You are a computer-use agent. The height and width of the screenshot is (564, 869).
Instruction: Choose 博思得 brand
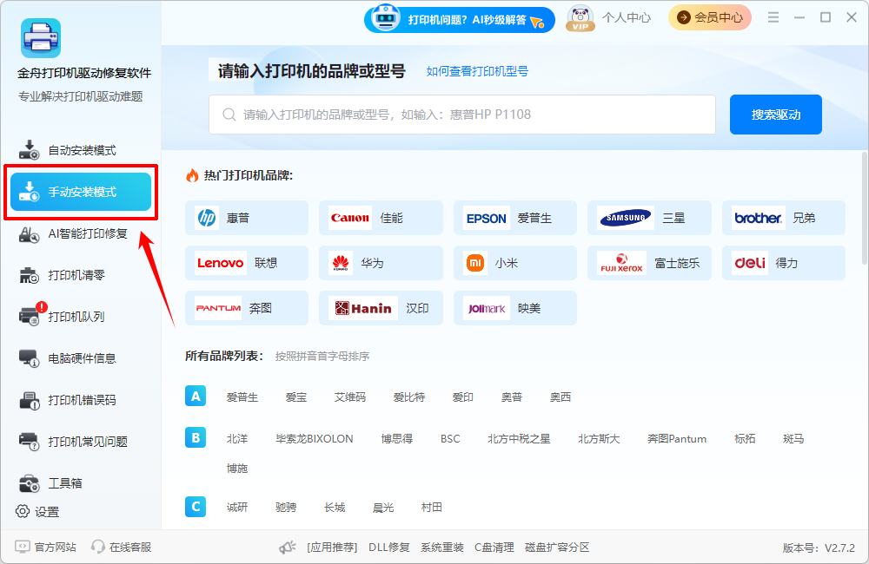tap(397, 438)
